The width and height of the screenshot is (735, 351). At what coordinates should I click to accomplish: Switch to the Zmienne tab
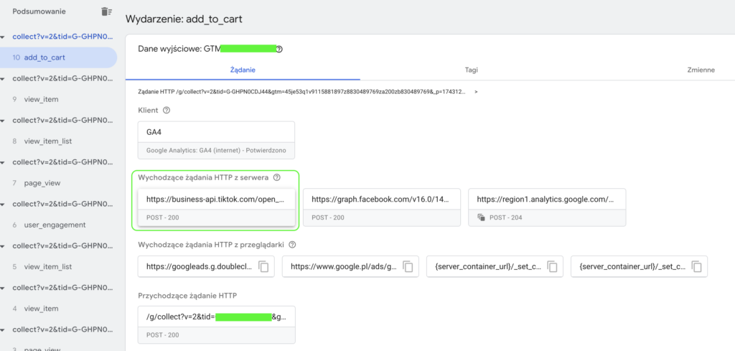[x=701, y=70]
